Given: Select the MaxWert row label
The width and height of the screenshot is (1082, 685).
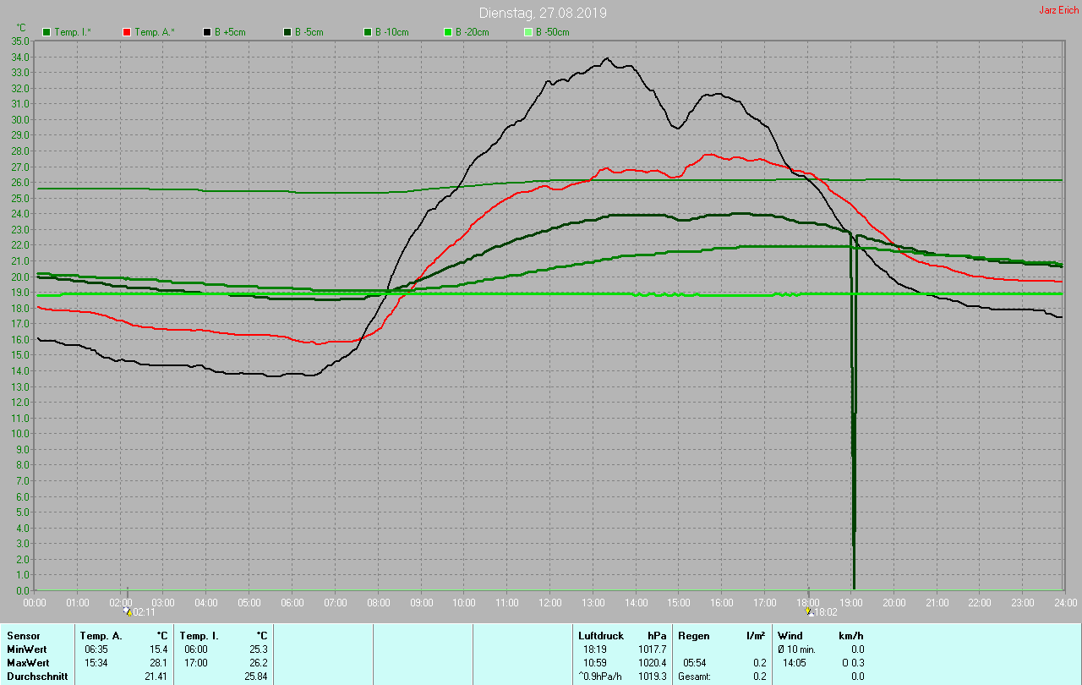Looking at the screenshot, I should click(x=27, y=663).
